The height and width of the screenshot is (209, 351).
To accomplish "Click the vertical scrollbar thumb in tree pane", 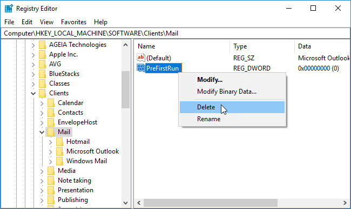I will point(126,89).
